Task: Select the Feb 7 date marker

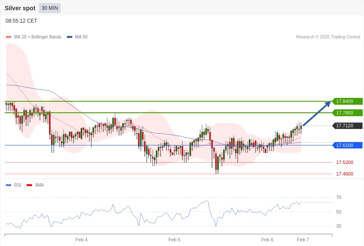Action: point(303,240)
